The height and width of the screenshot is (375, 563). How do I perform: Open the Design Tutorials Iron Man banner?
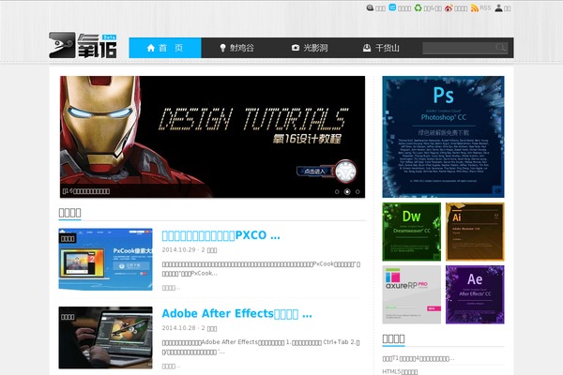tap(213, 137)
